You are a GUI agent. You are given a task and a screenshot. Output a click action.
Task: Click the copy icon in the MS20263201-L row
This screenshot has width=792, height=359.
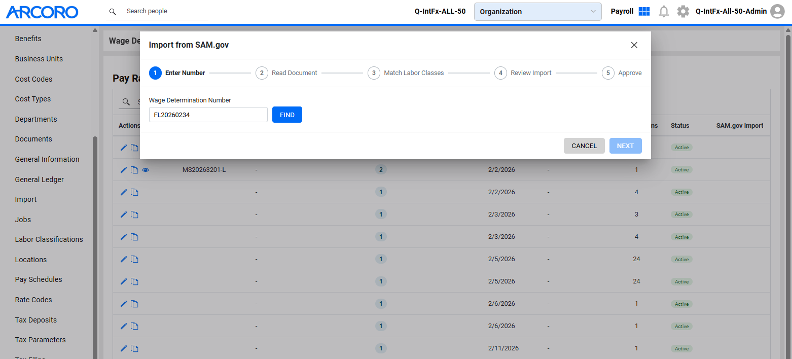tap(134, 170)
